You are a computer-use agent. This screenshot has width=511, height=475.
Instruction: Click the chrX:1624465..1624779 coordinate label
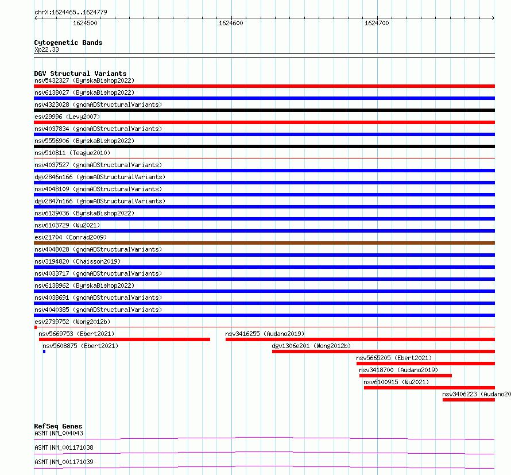[x=71, y=12]
